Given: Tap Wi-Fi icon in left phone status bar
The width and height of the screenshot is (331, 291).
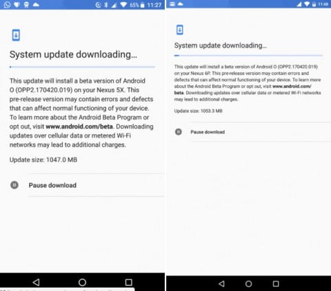Looking at the screenshot, I should (123, 5).
